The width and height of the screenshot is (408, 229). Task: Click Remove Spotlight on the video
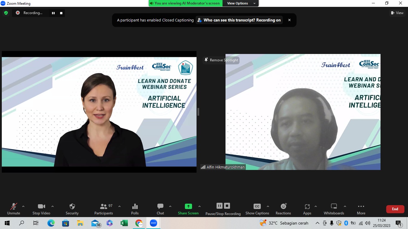point(221,60)
